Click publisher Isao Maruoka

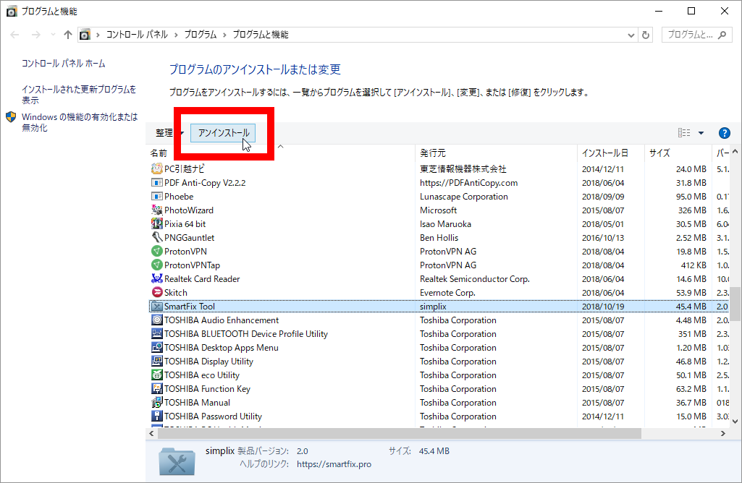[x=445, y=223]
